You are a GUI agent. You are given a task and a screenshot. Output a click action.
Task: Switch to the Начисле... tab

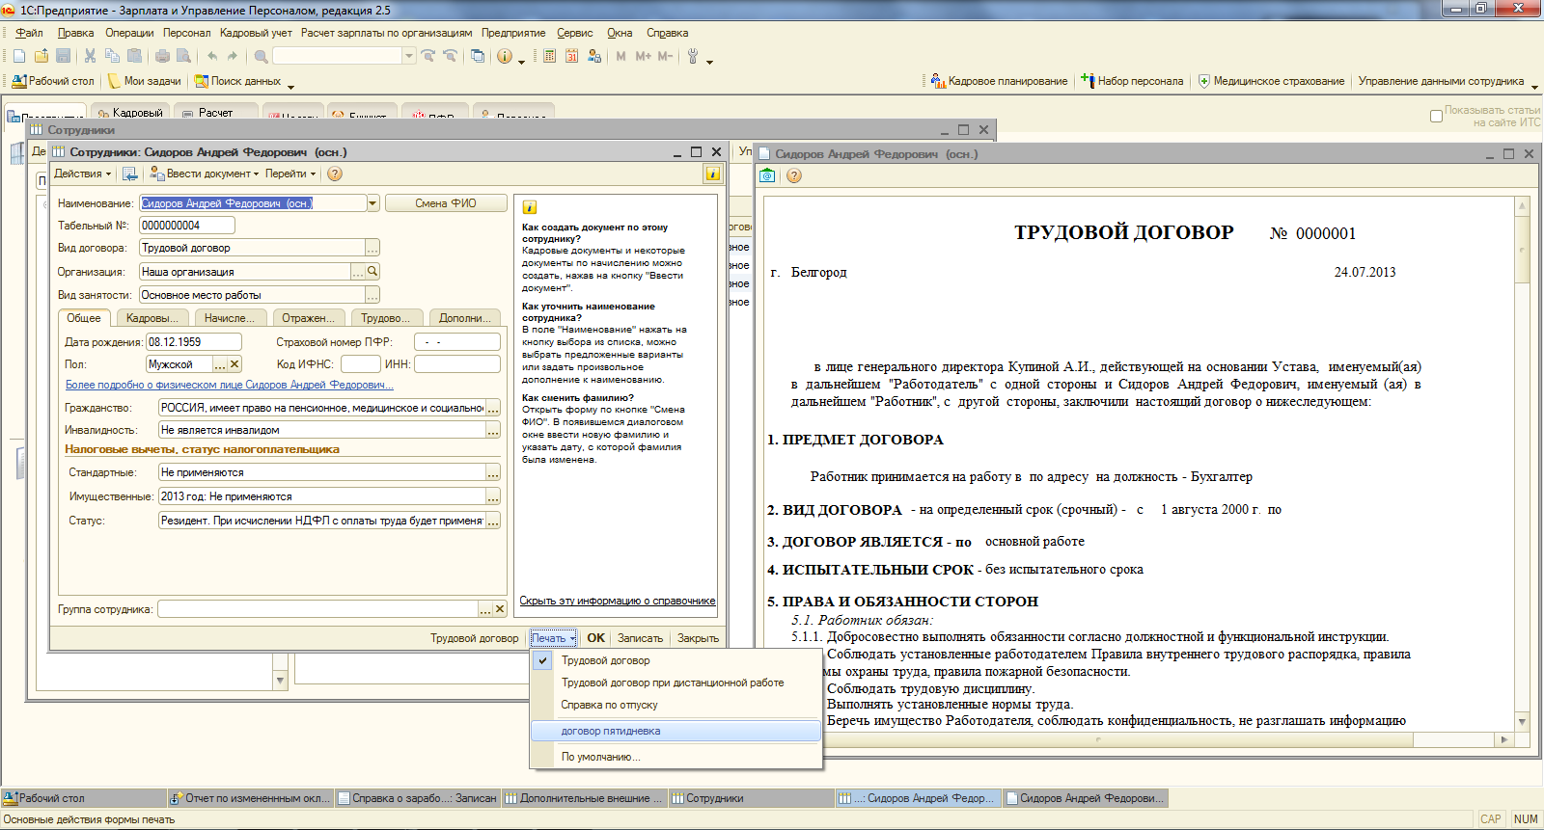(230, 318)
